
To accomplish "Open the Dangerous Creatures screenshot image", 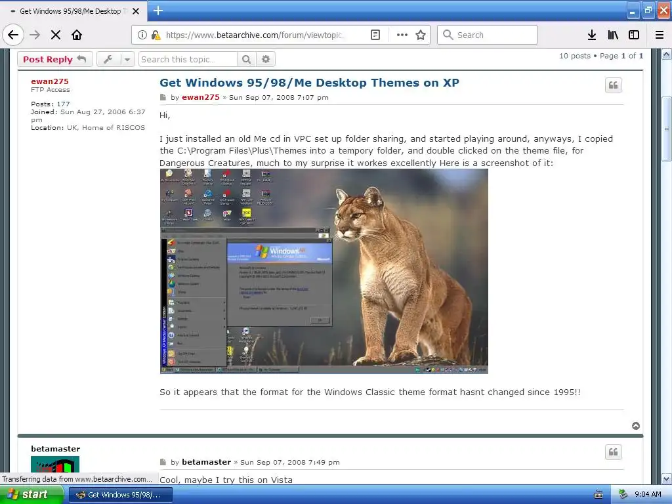I will (324, 271).
